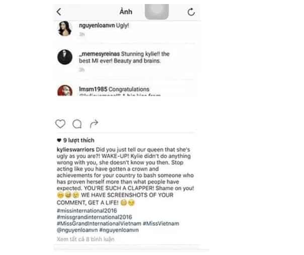Click the refresh icon in header
This screenshot has width=304, height=255.
(191, 12)
